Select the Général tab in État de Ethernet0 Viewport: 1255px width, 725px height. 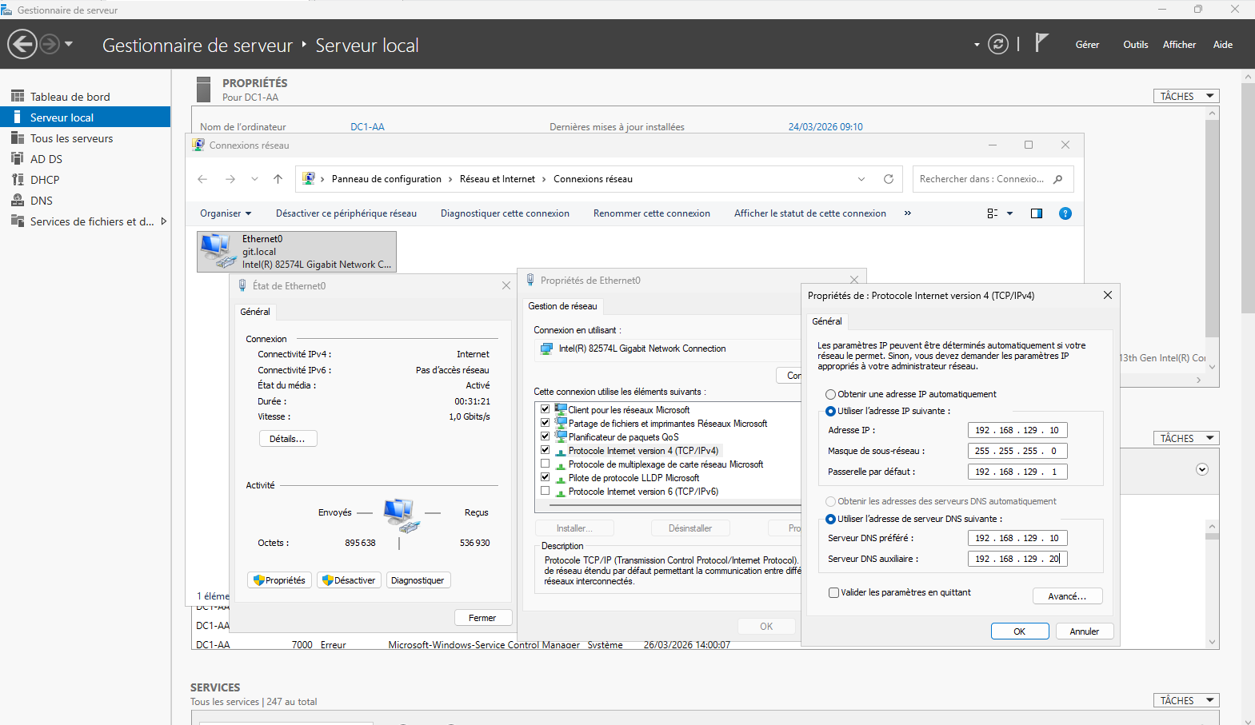[255, 312]
